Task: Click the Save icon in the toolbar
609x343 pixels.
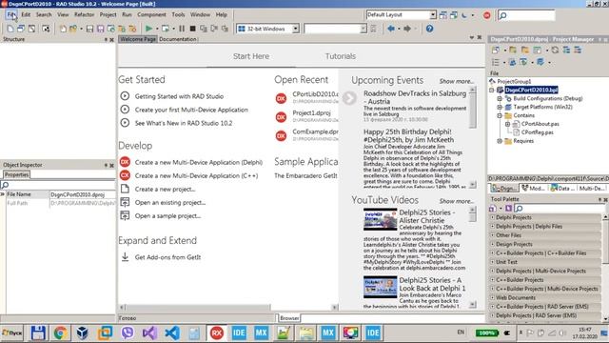Action: pyautogui.click(x=89, y=29)
